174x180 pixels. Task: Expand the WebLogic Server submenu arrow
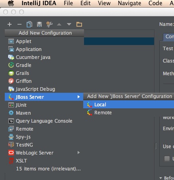pos(78,153)
